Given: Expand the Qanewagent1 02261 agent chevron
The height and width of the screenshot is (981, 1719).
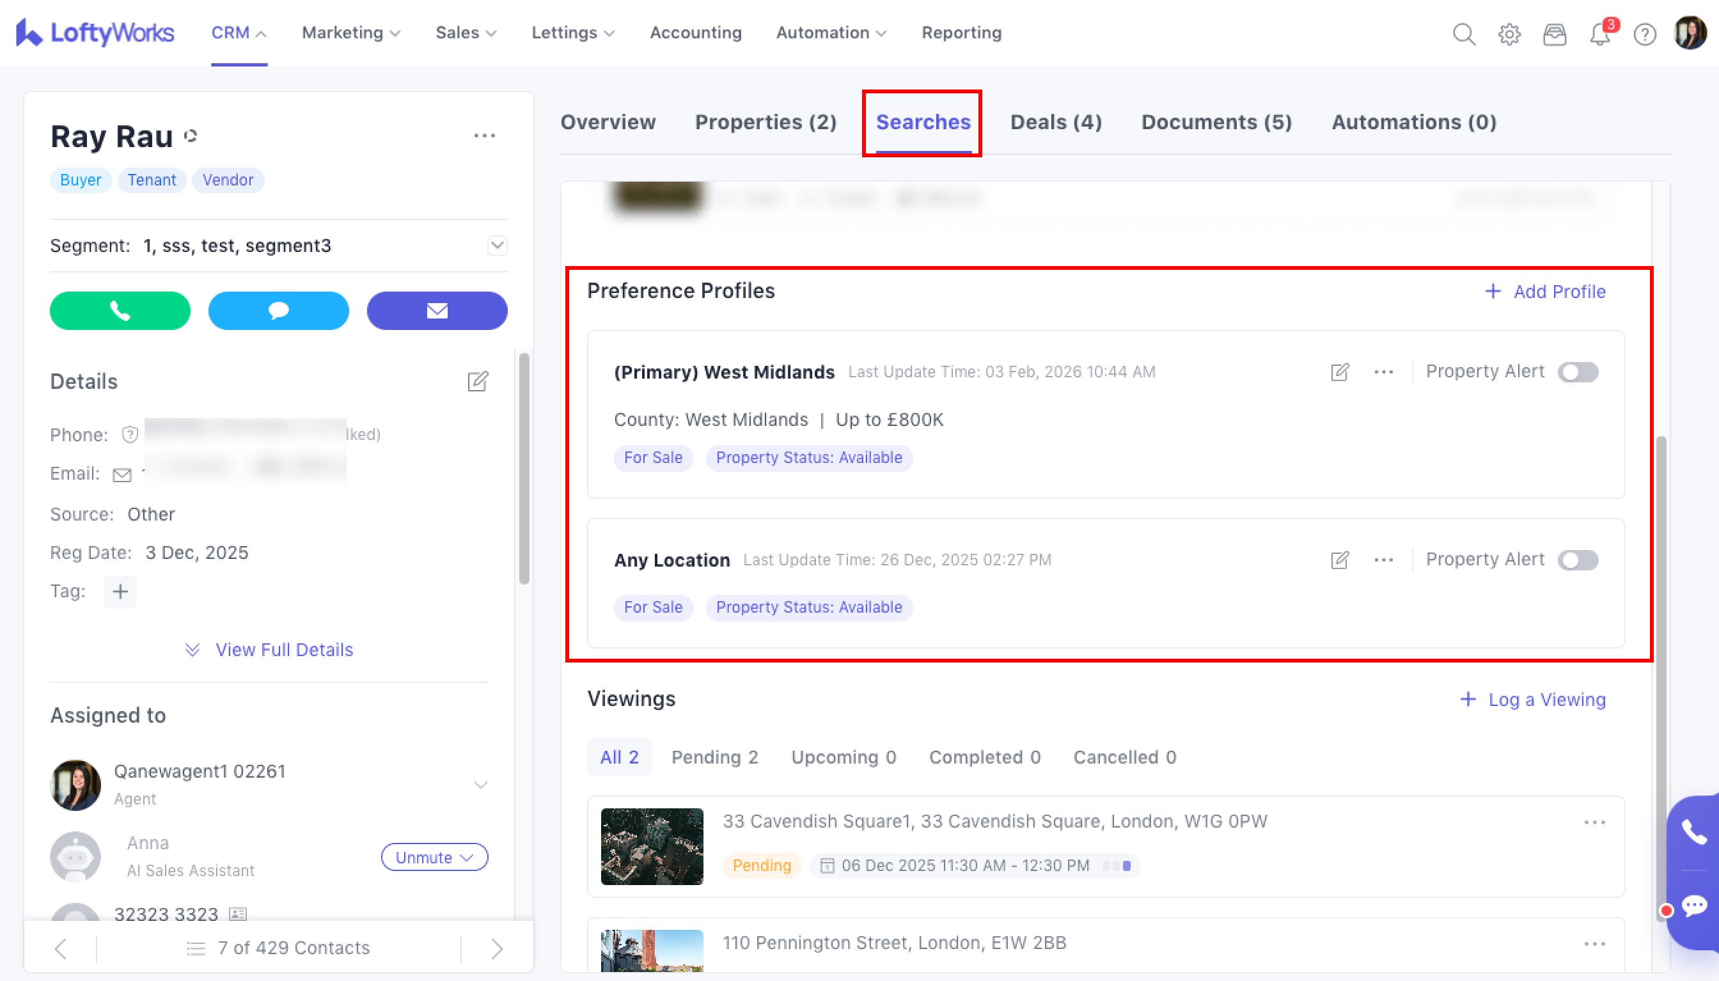Looking at the screenshot, I should point(480,784).
